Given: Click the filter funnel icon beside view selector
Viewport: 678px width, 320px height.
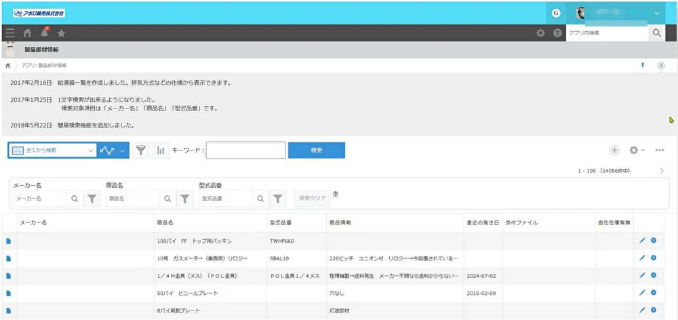Looking at the screenshot, I should click(140, 151).
